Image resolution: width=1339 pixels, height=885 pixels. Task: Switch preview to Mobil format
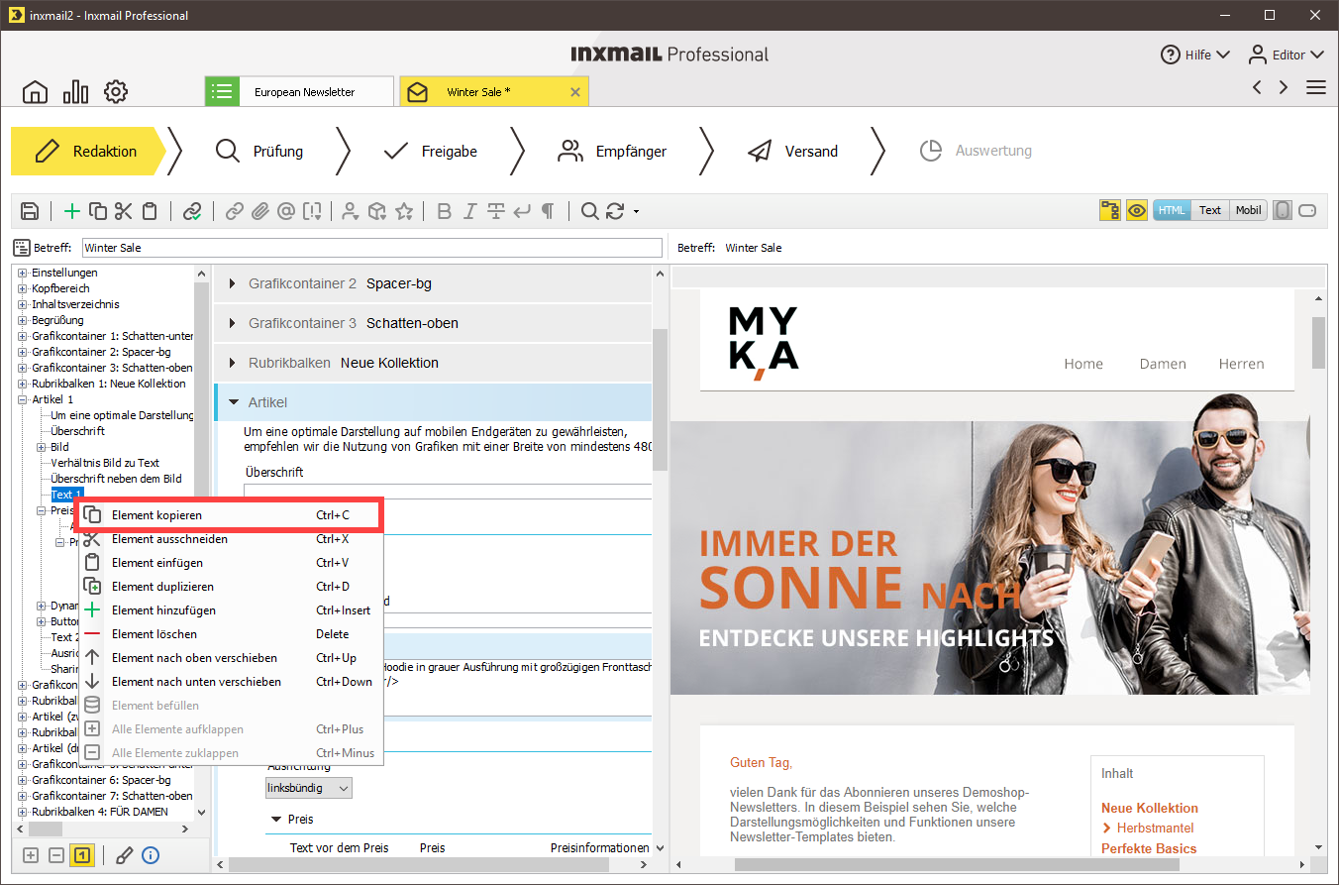(x=1248, y=210)
